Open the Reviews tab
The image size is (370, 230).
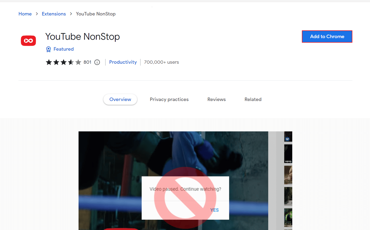click(216, 99)
